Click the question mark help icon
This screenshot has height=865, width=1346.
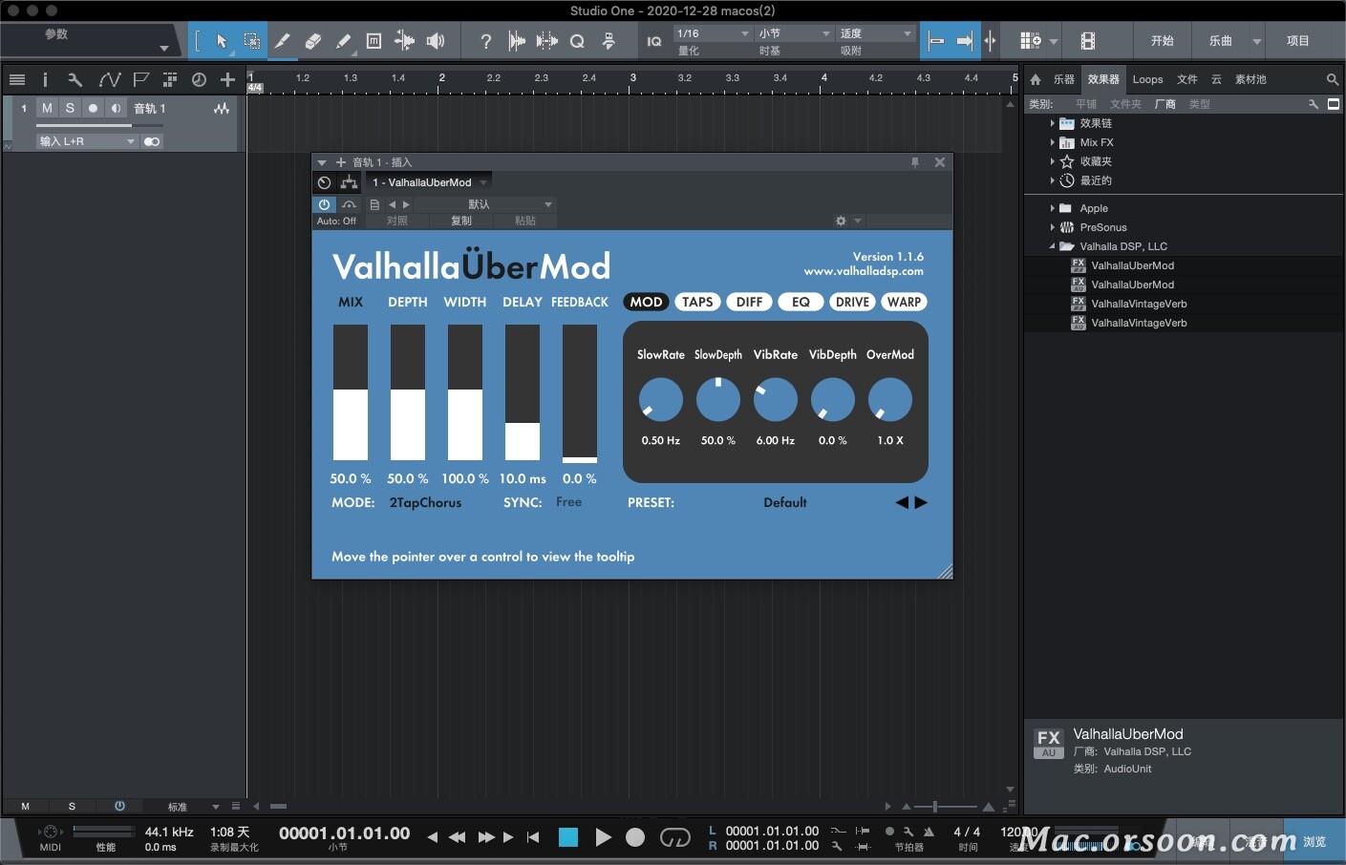[486, 41]
